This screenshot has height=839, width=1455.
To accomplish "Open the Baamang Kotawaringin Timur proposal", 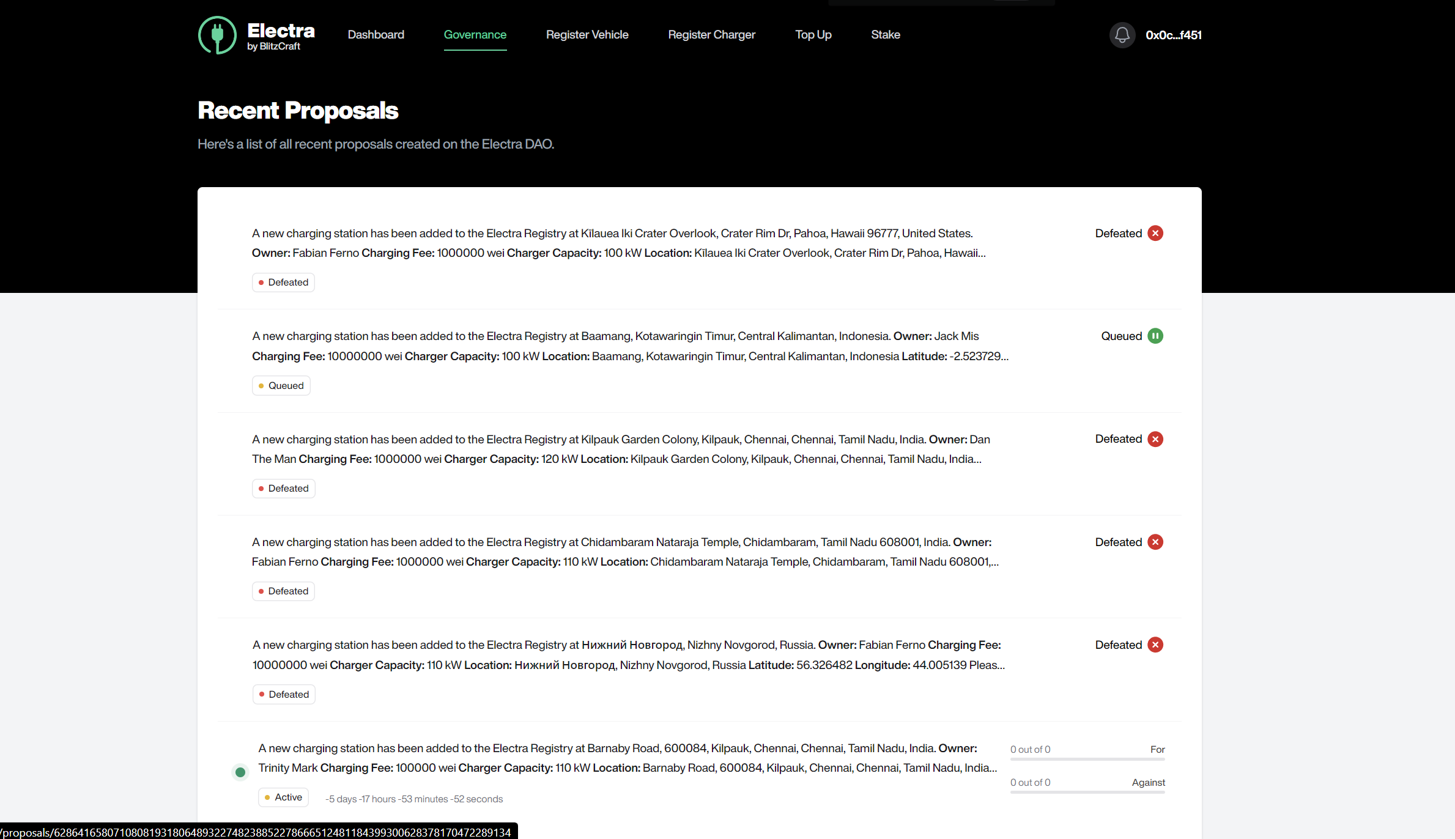I will [630, 346].
